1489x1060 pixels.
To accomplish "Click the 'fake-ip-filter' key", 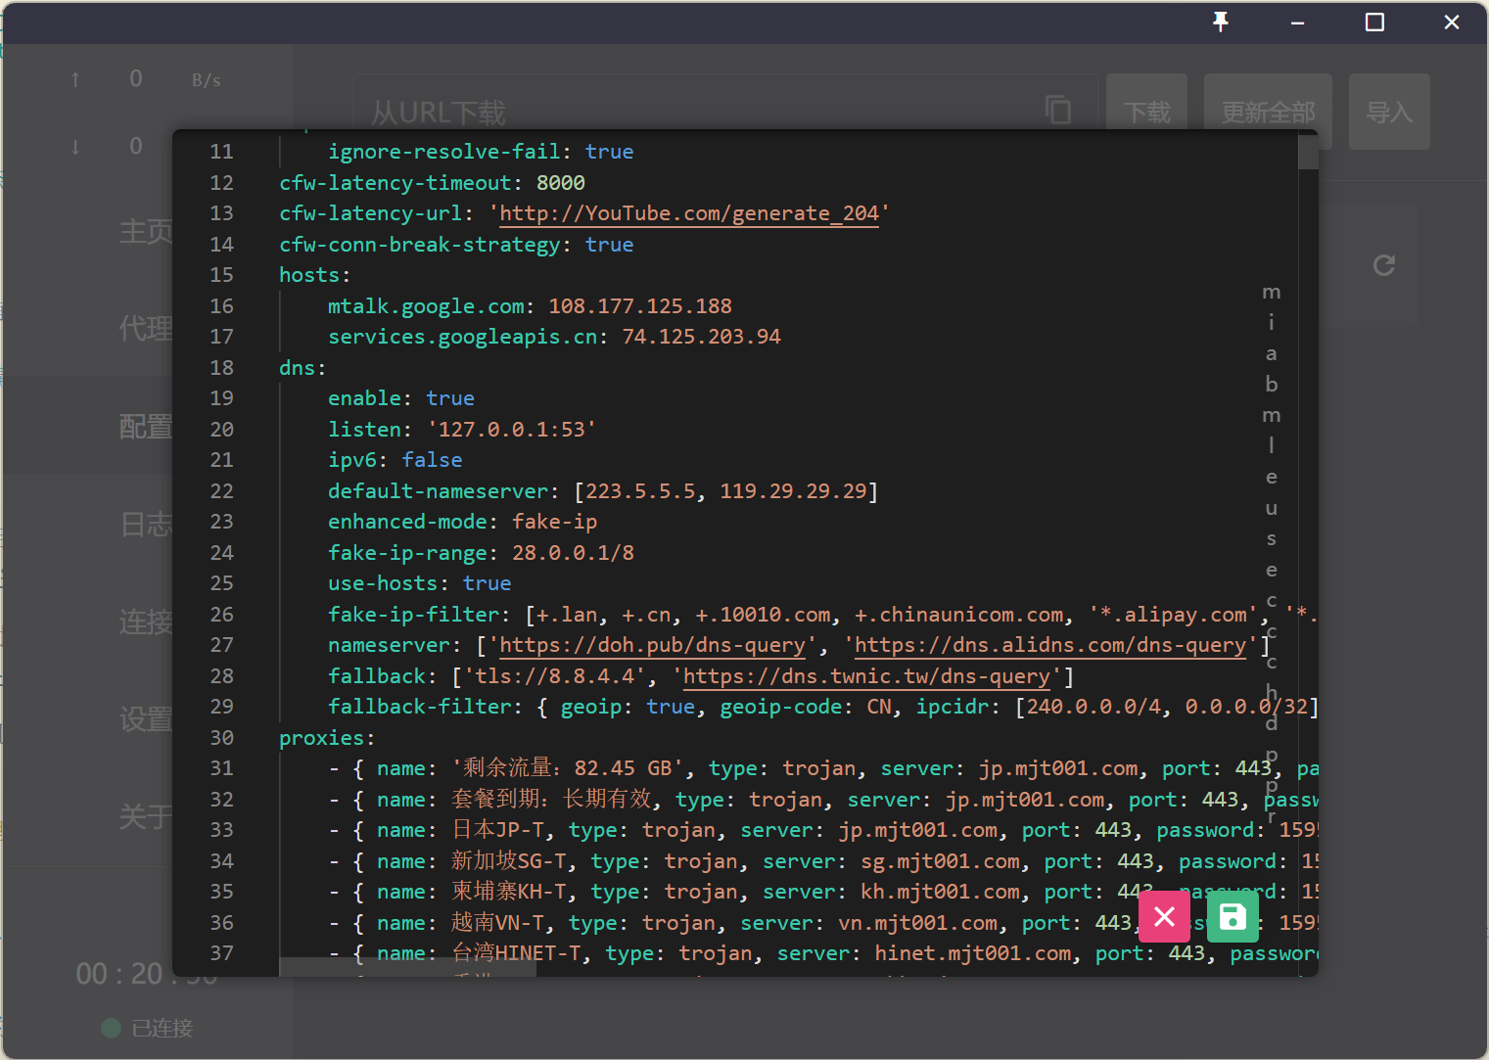I will click(414, 615).
